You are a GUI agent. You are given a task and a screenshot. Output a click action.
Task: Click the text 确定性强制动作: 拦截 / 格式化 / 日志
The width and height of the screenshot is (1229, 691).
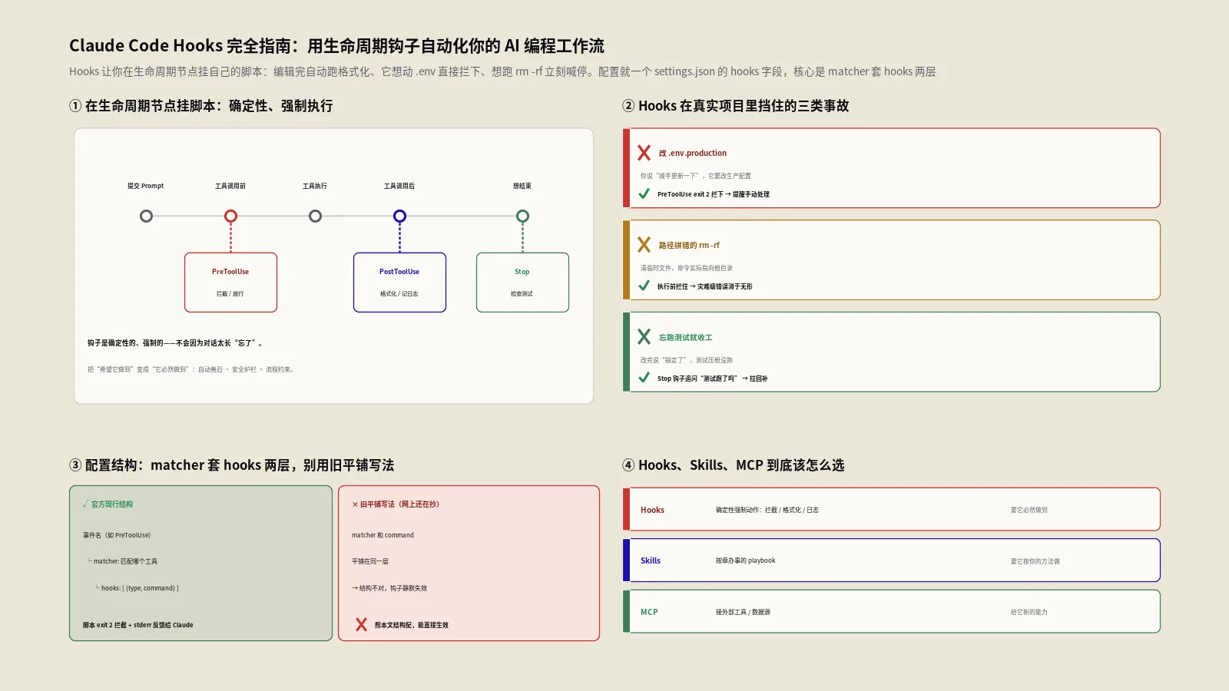tap(767, 510)
